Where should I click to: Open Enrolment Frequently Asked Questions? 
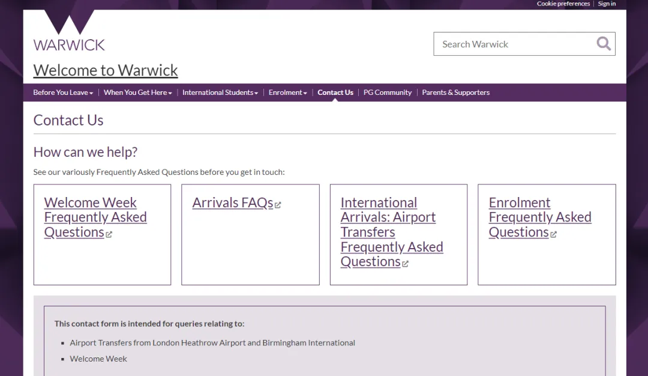[540, 217]
